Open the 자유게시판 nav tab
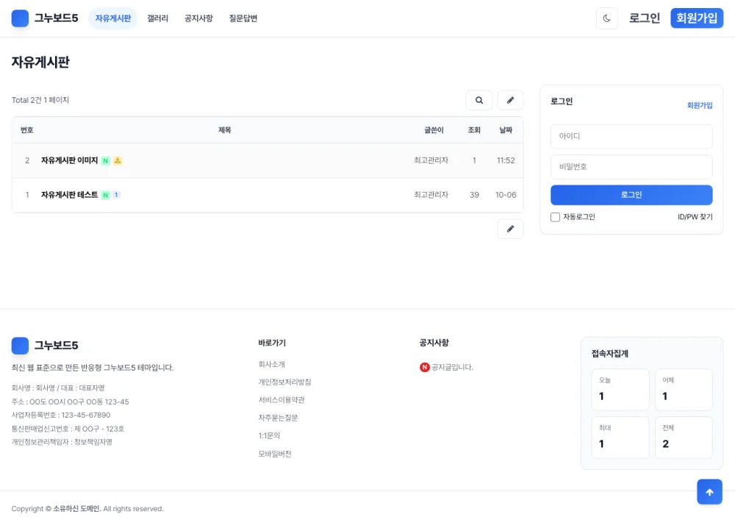 (113, 18)
